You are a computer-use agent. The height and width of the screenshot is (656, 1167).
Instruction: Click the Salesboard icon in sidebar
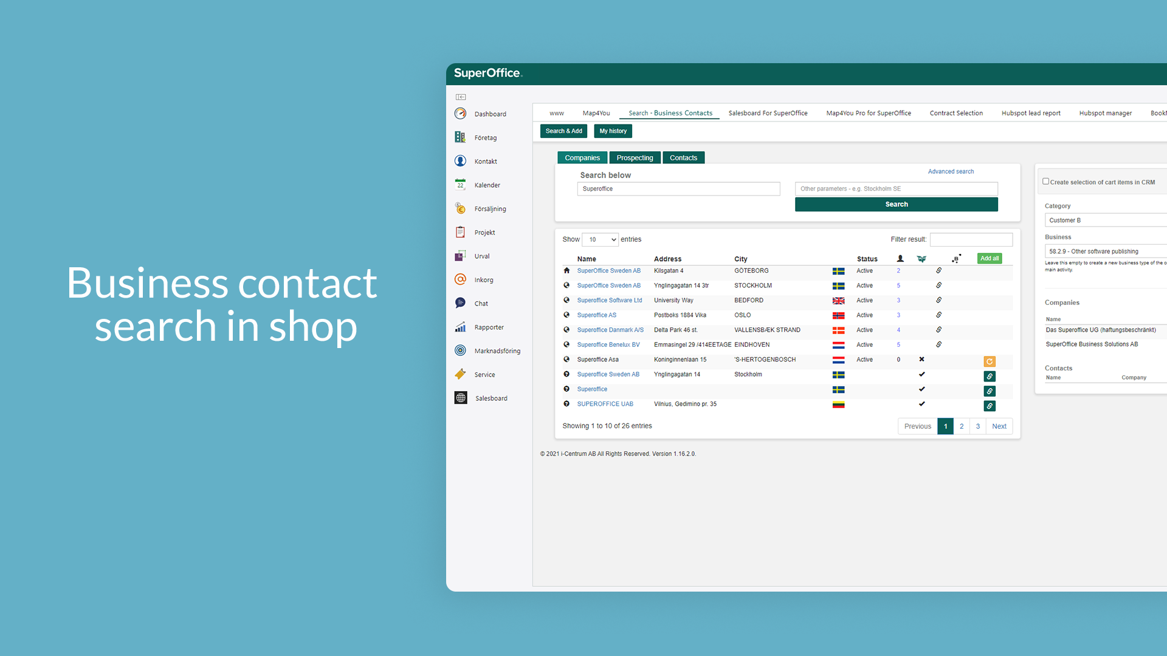[x=462, y=397]
